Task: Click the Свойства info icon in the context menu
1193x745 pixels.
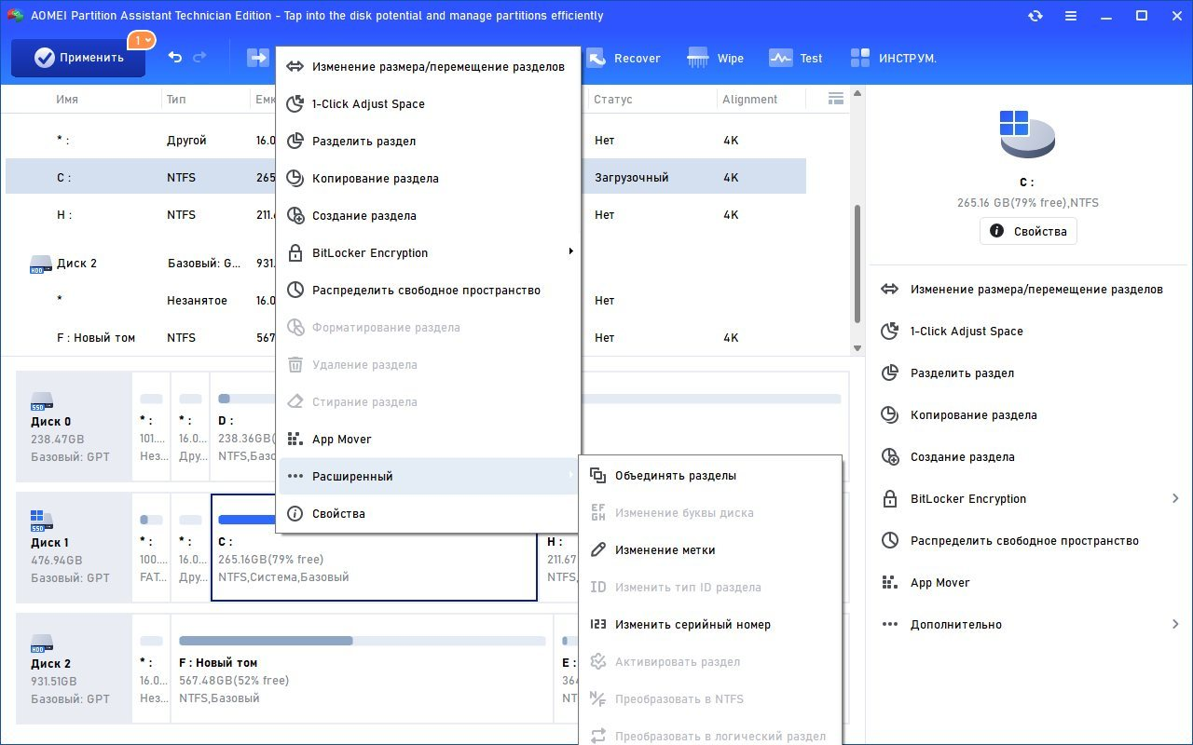Action: click(x=295, y=514)
